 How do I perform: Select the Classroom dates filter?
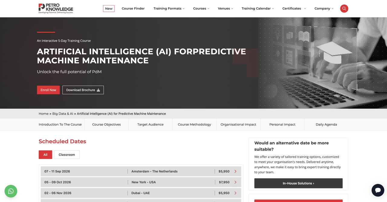click(x=67, y=155)
